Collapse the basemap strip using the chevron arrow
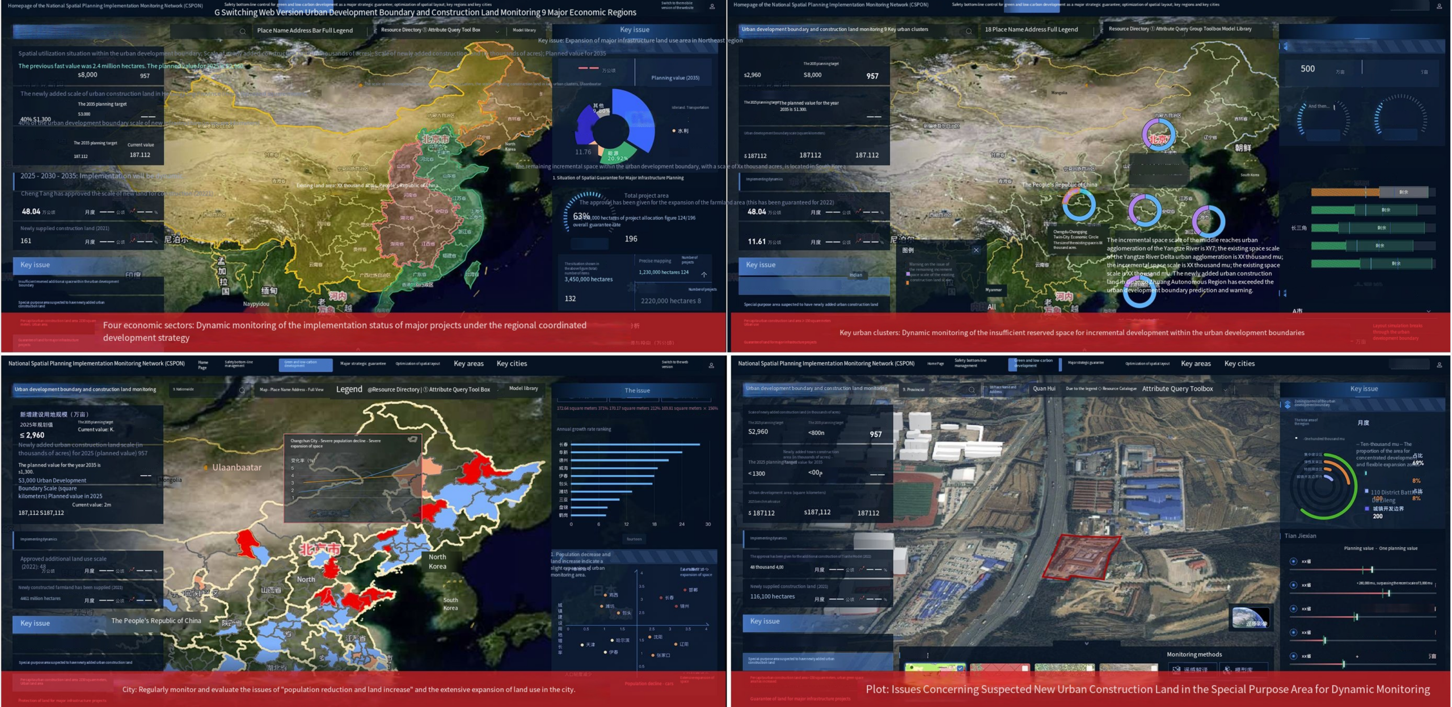The height and width of the screenshot is (707, 1452). click(x=1086, y=643)
